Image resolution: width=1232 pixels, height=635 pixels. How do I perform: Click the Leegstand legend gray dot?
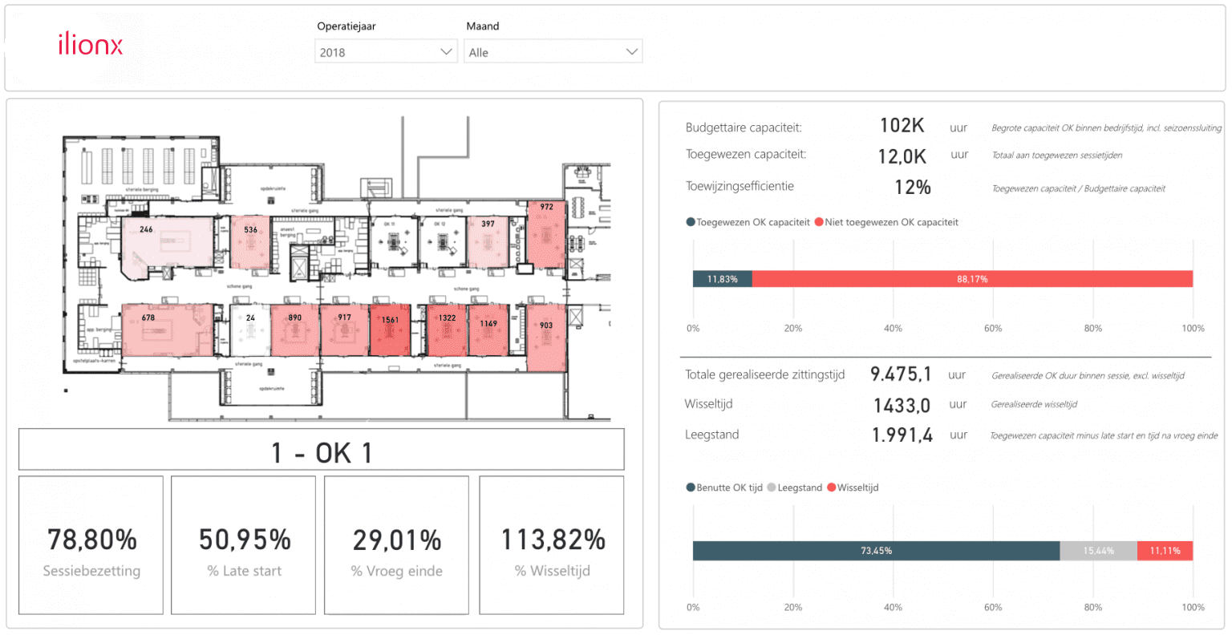click(772, 487)
